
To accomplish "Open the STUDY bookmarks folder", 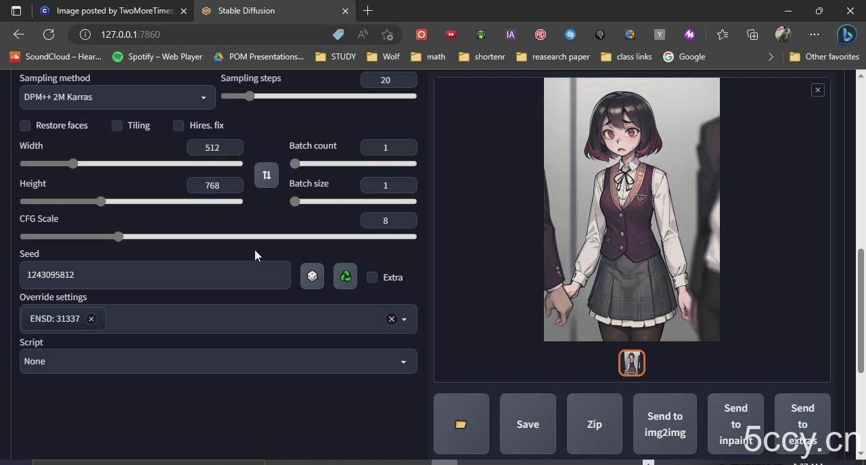I will (336, 57).
